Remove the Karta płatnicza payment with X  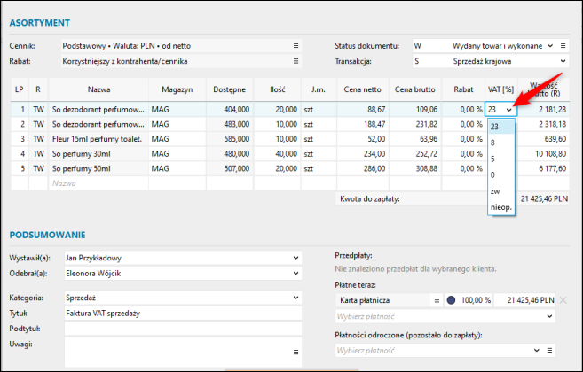pyautogui.click(x=563, y=300)
